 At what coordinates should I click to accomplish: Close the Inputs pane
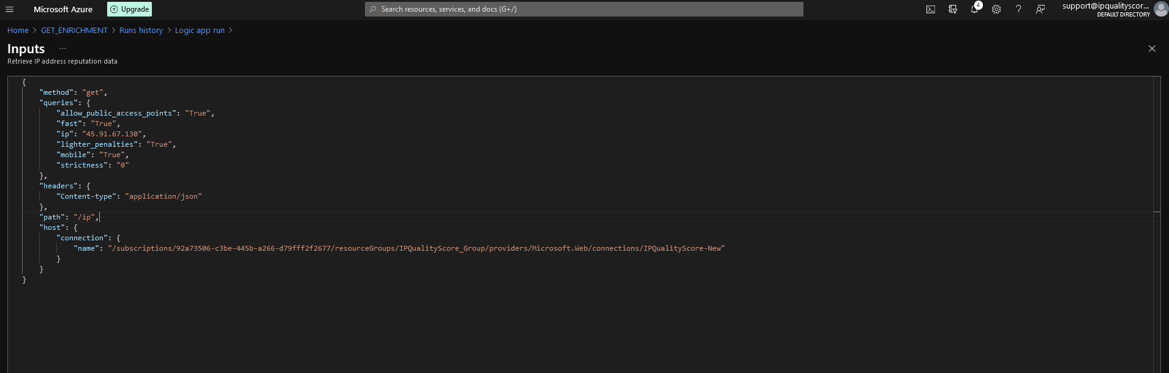point(1152,48)
